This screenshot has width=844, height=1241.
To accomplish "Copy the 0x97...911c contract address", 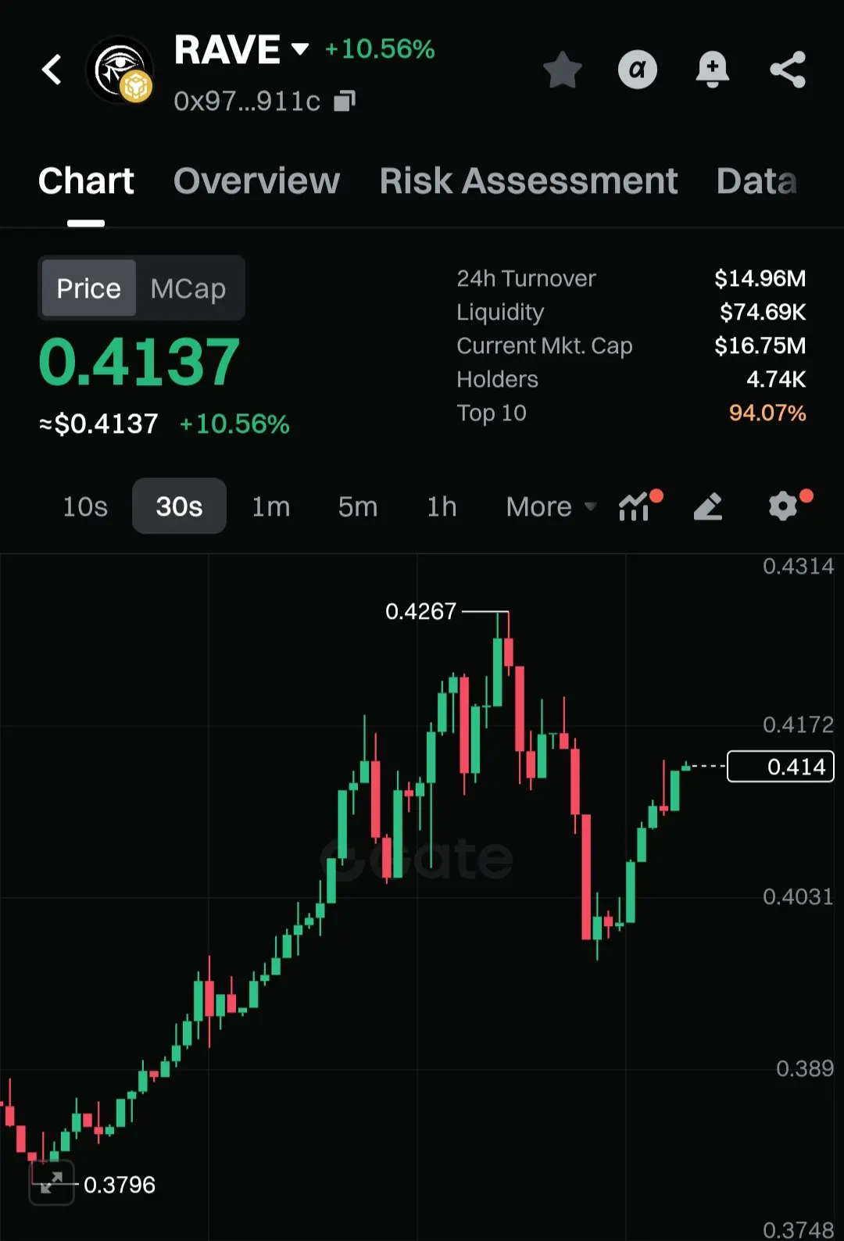I will (x=345, y=101).
